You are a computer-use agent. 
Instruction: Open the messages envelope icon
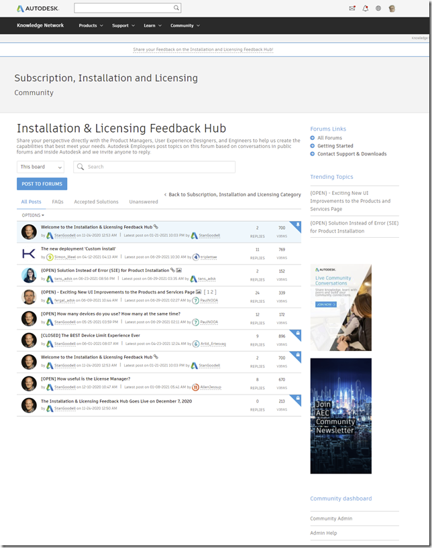point(352,9)
